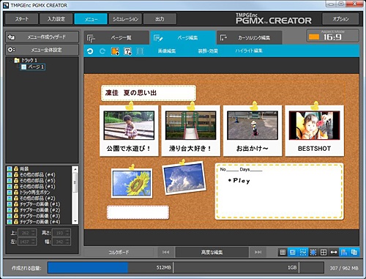Screen dimensions: 366x279
Task: Toggle visibility of その他の部品 (#5) layer
Action: point(10,181)
